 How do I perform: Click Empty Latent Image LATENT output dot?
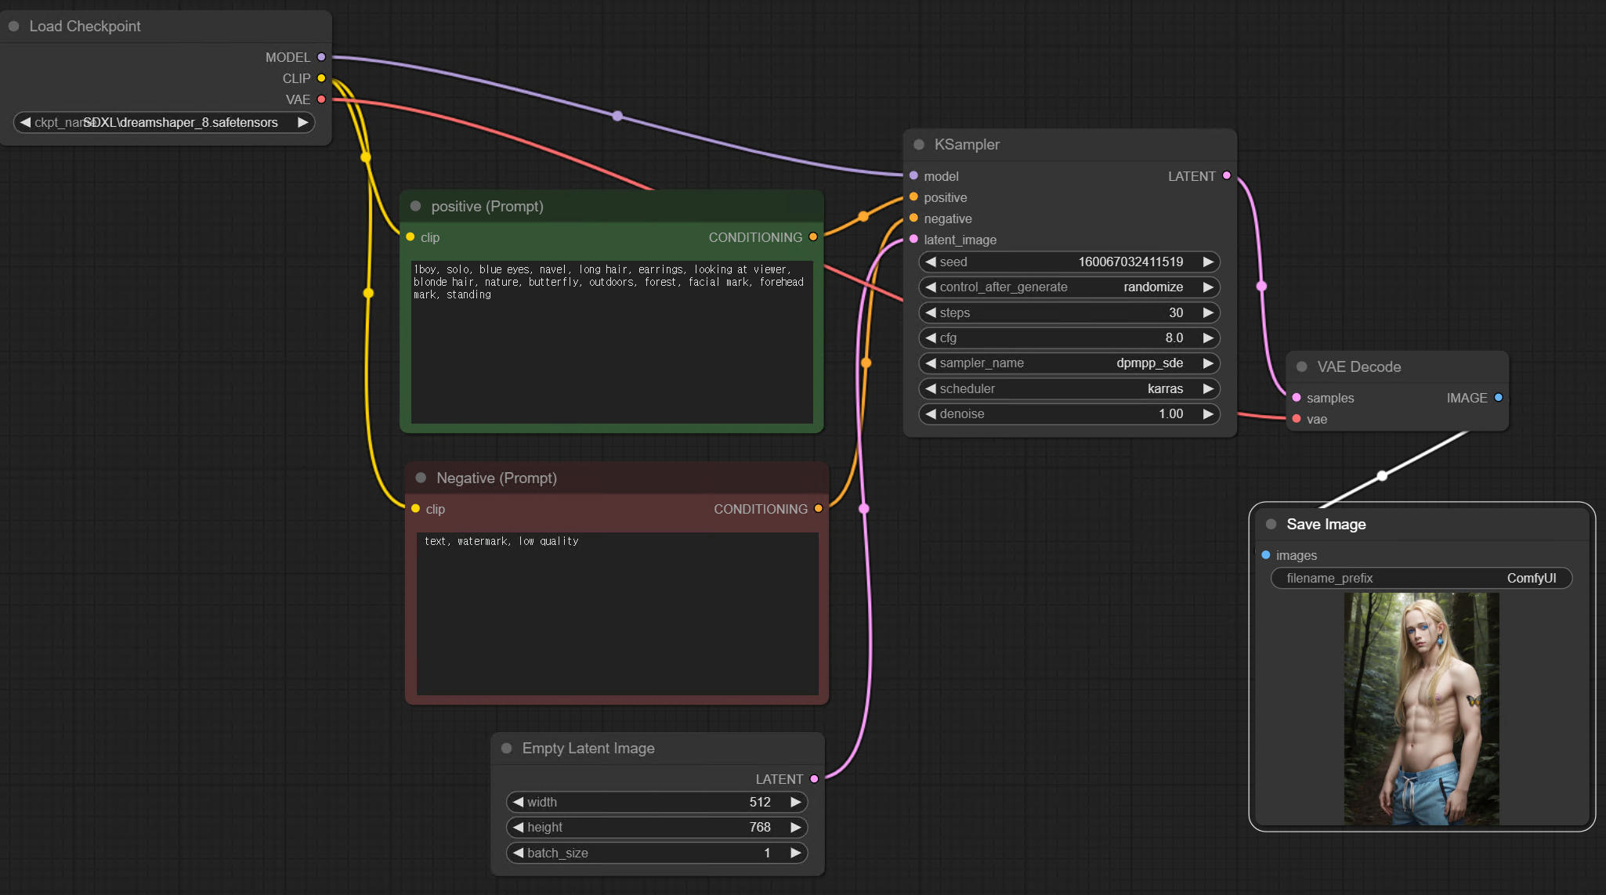tap(814, 779)
